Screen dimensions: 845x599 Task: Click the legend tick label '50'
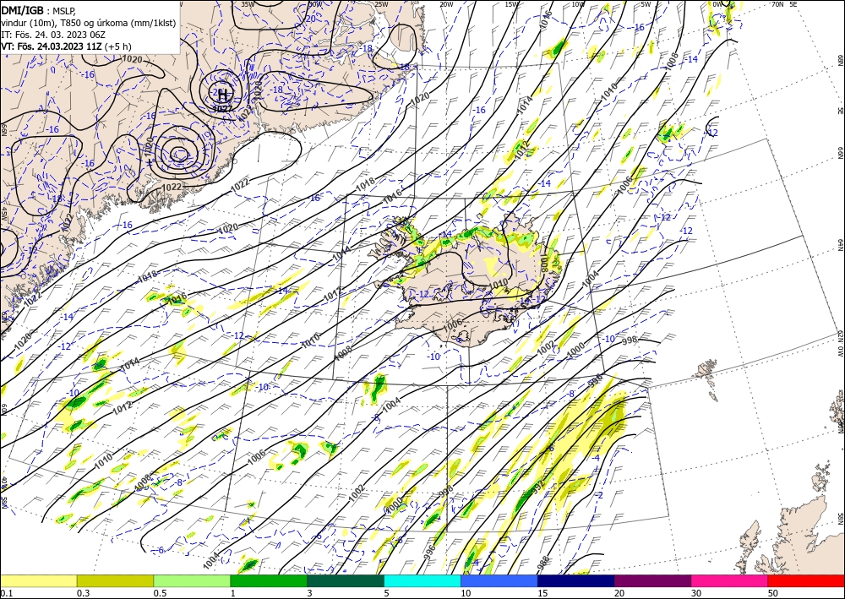point(773,593)
